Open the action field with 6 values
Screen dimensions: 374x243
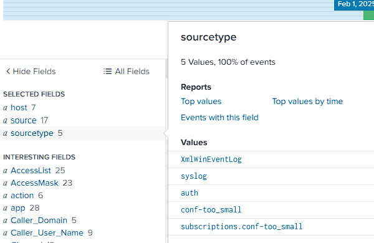click(22, 195)
